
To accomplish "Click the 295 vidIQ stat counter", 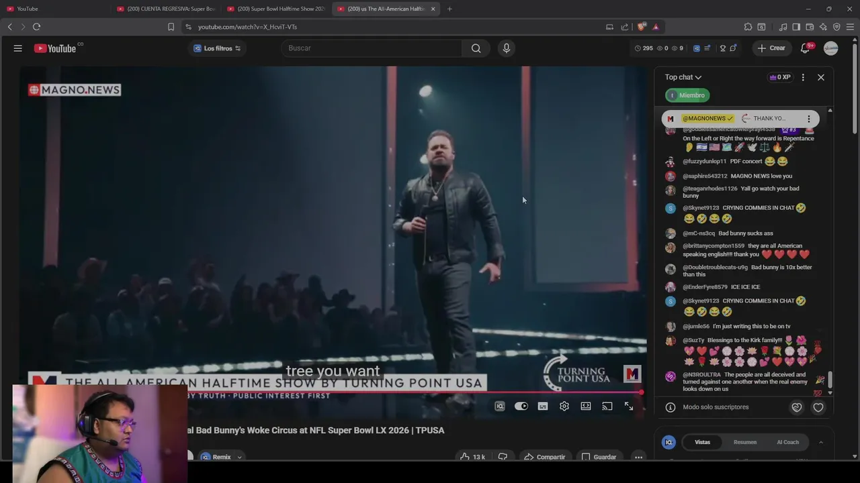I will (644, 48).
